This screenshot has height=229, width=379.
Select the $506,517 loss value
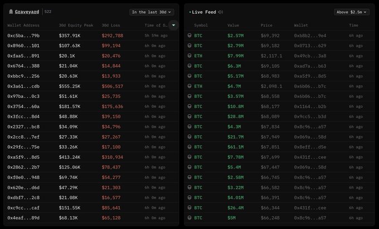pos(113,86)
